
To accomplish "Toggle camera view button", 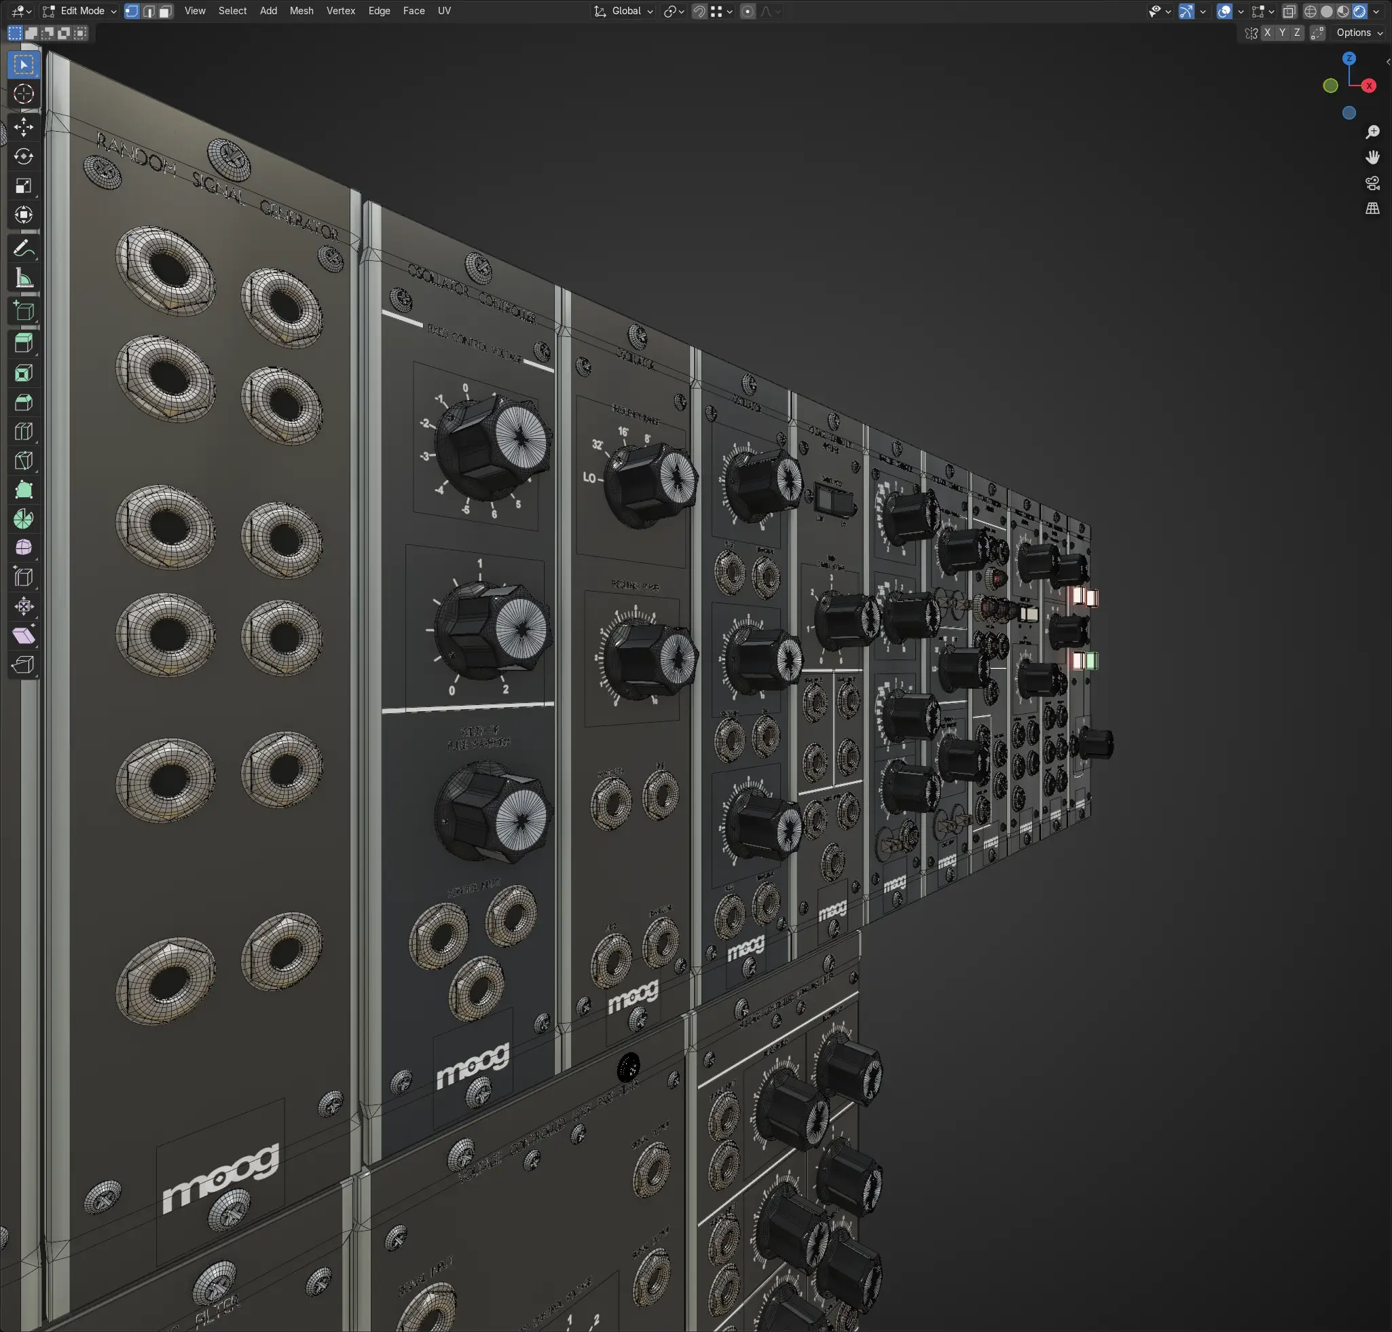I will click(x=1372, y=183).
